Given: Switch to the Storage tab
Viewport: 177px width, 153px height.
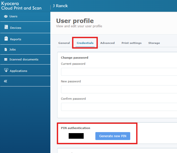Looking at the screenshot, I should click(154, 43).
